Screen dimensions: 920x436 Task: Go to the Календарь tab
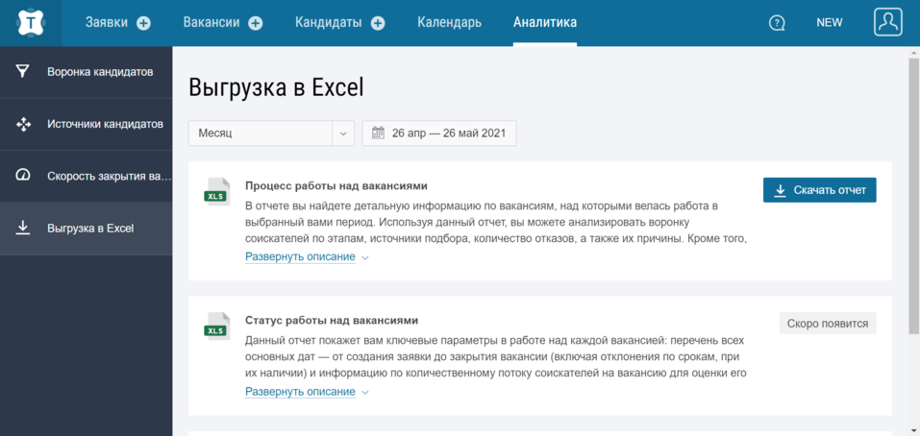450,23
